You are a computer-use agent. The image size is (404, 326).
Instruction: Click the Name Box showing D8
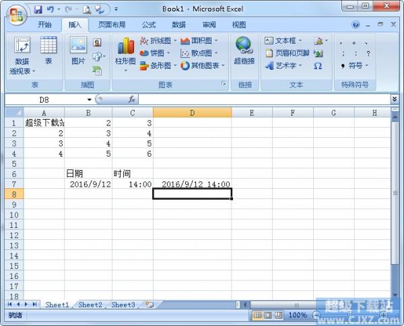click(x=44, y=99)
